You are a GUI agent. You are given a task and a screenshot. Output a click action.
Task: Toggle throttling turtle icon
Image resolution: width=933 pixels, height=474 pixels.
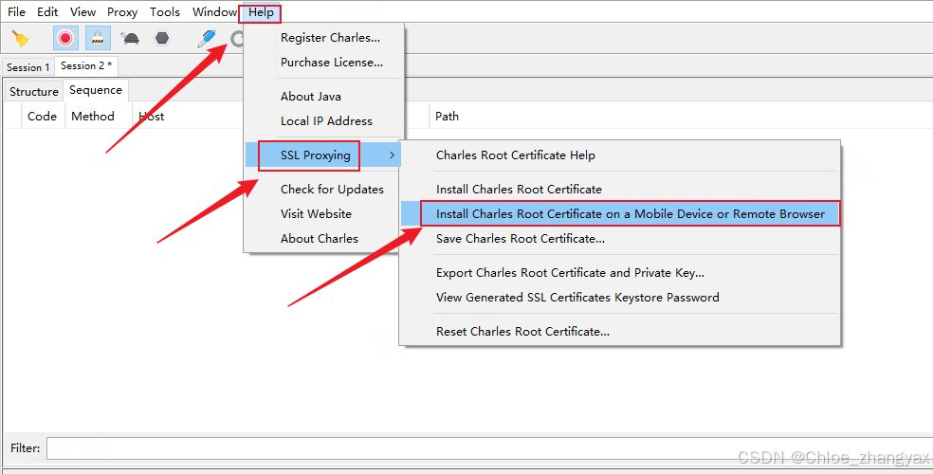click(130, 39)
